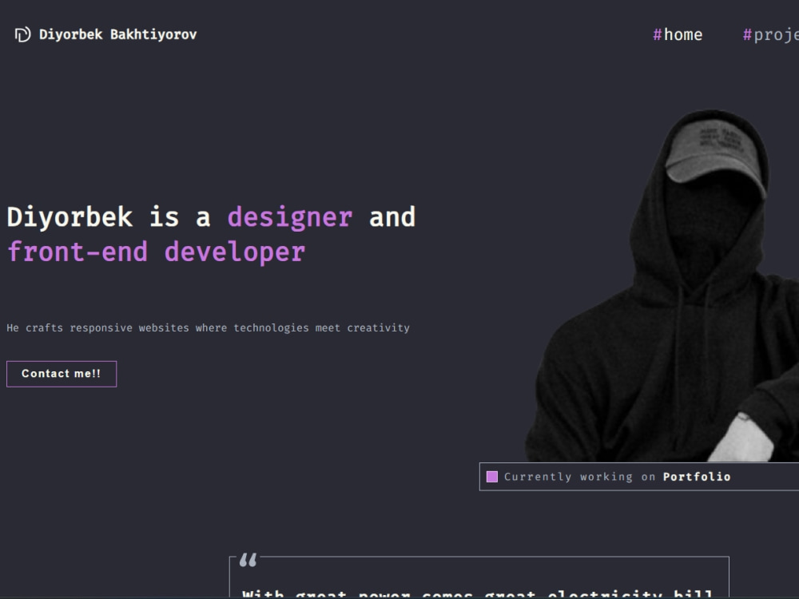Image resolution: width=799 pixels, height=599 pixels.
Task: Click 'He crafts responsive websites' tagline
Action: [208, 328]
